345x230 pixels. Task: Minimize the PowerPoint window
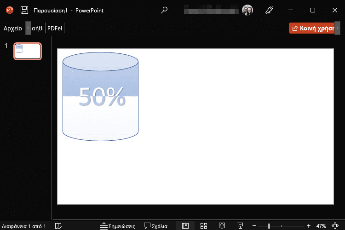click(x=291, y=10)
